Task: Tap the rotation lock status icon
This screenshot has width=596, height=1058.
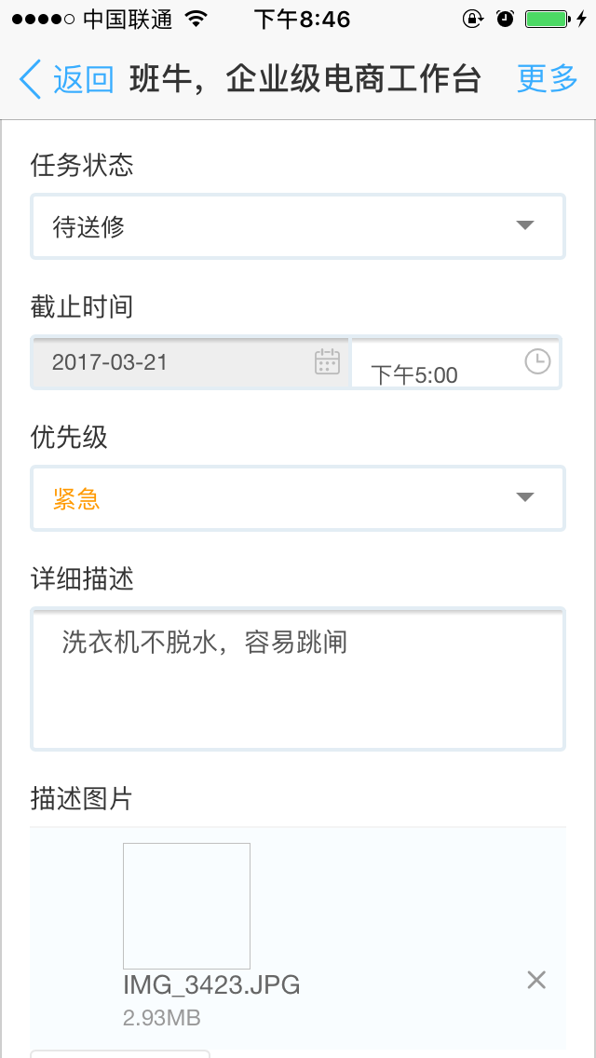Action: click(473, 19)
